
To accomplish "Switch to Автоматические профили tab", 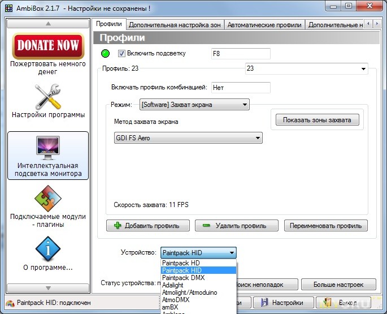I will coord(264,25).
